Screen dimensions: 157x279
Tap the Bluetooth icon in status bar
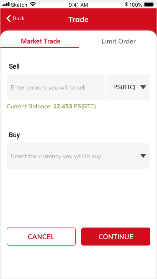(x=126, y=5)
